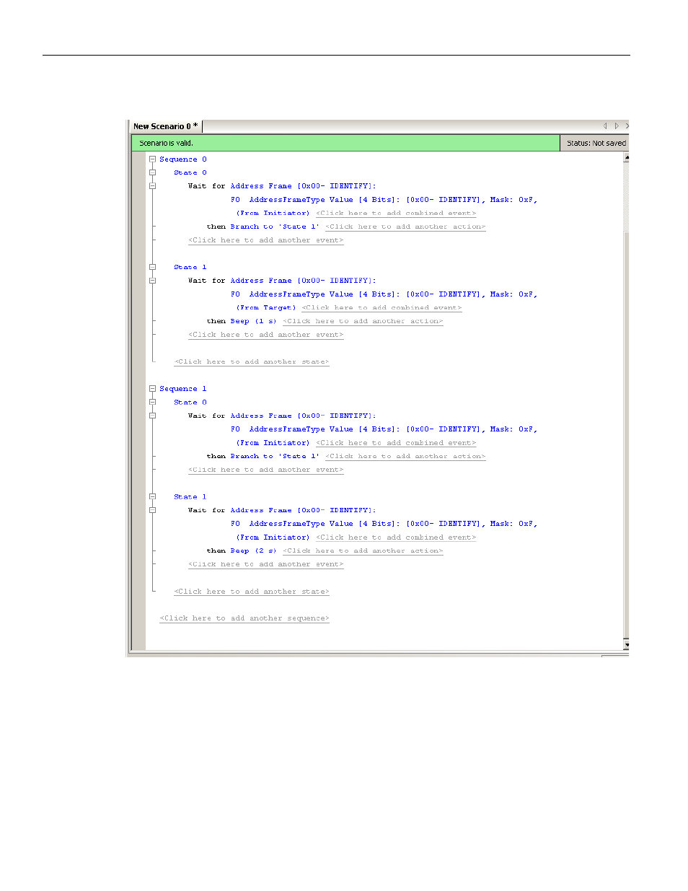Click the 'Beep (2 s)' action link
Image resolution: width=688 pixels, height=891 pixels.
[x=253, y=550]
